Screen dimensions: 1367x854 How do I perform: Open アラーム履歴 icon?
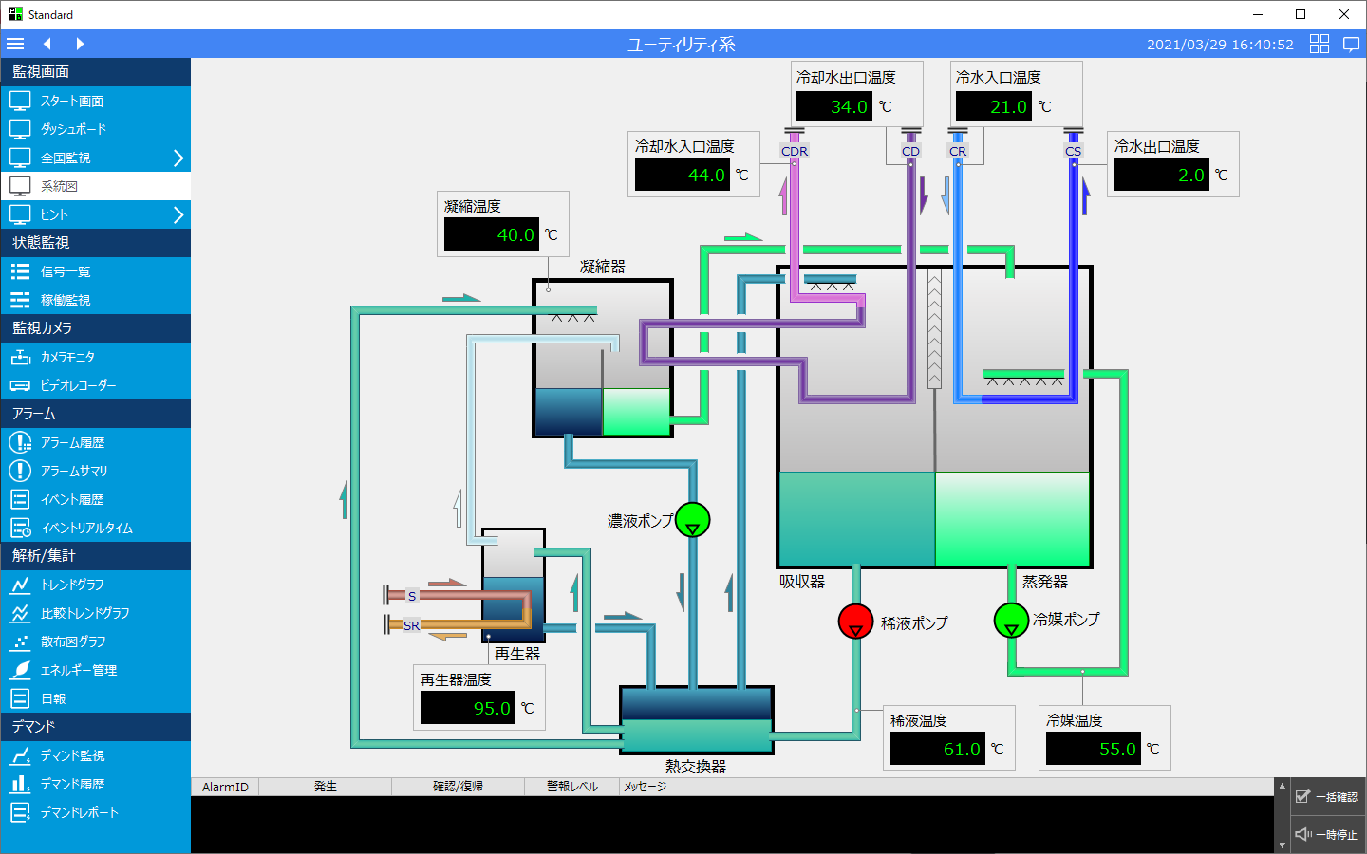coord(20,442)
